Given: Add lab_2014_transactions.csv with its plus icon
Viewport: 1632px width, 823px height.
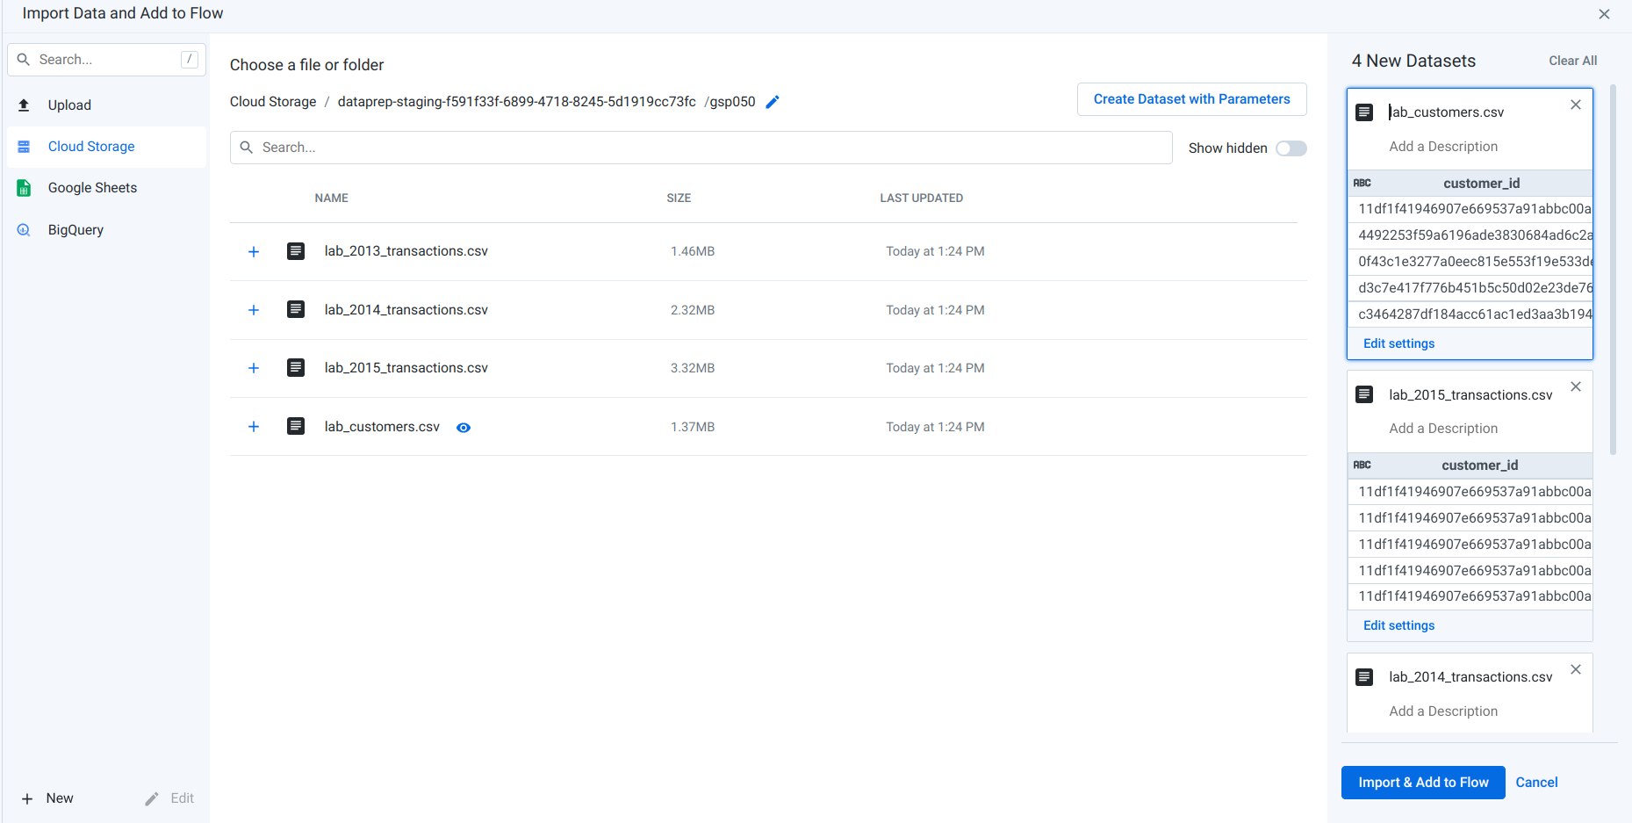Looking at the screenshot, I should click(254, 309).
